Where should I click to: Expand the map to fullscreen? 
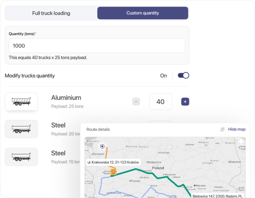(x=241, y=141)
